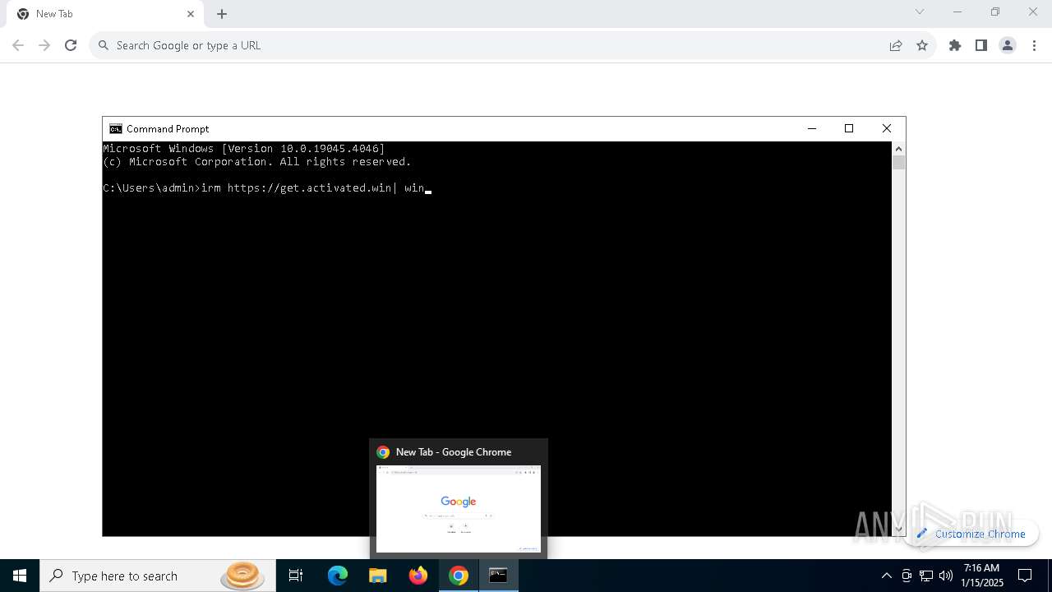Minimize the Command Prompt window
This screenshot has height=592, width=1052.
[x=812, y=128]
